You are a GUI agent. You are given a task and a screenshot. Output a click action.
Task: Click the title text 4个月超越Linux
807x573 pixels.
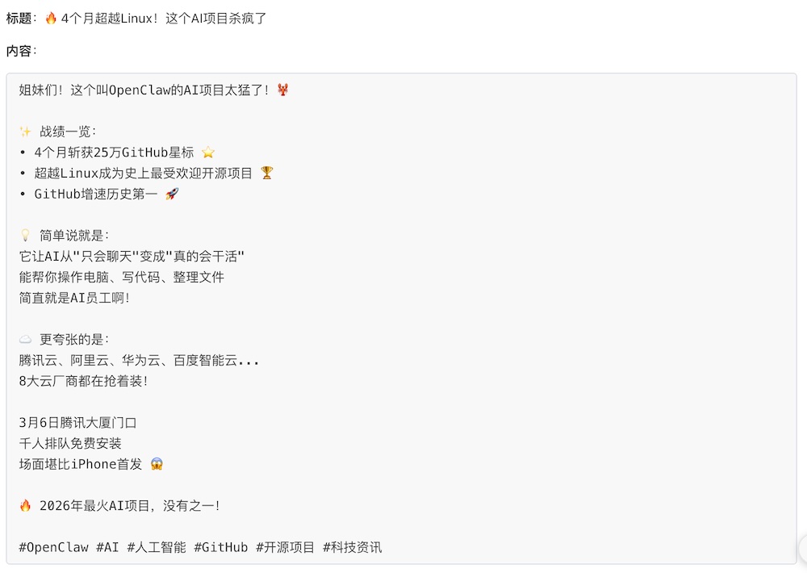click(110, 19)
